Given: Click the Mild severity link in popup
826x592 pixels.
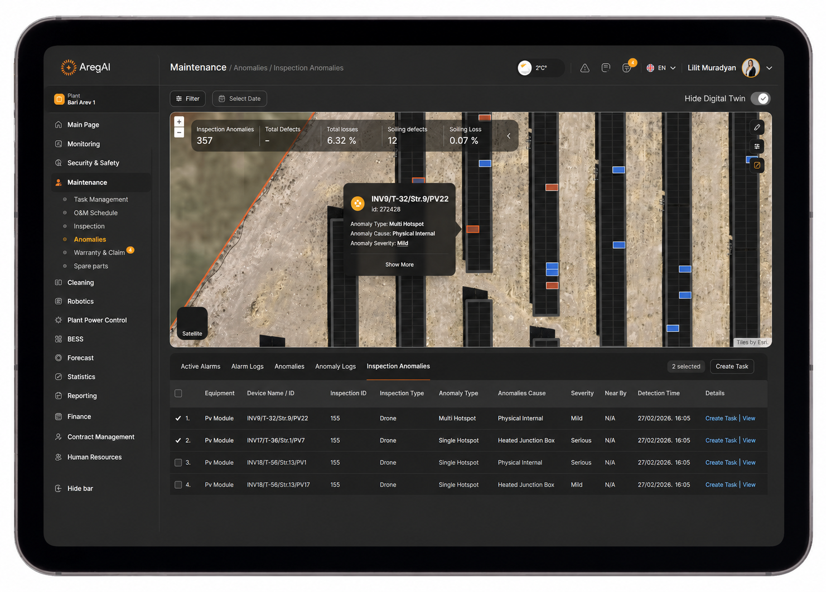Looking at the screenshot, I should point(403,244).
